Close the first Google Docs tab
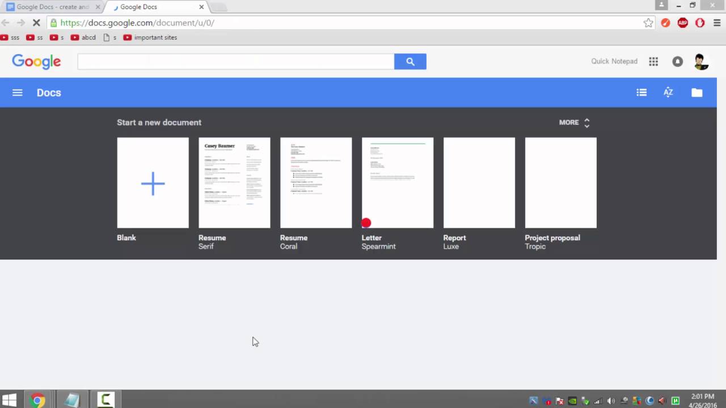726x408 pixels. 98,7
